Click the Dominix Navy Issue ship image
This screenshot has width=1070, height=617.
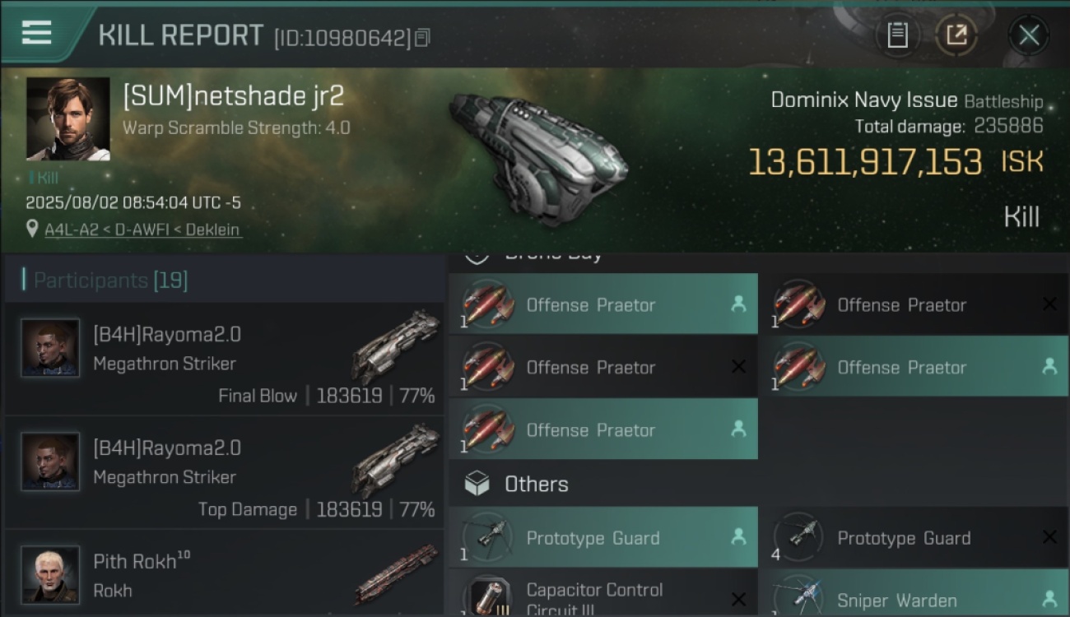tap(537, 159)
